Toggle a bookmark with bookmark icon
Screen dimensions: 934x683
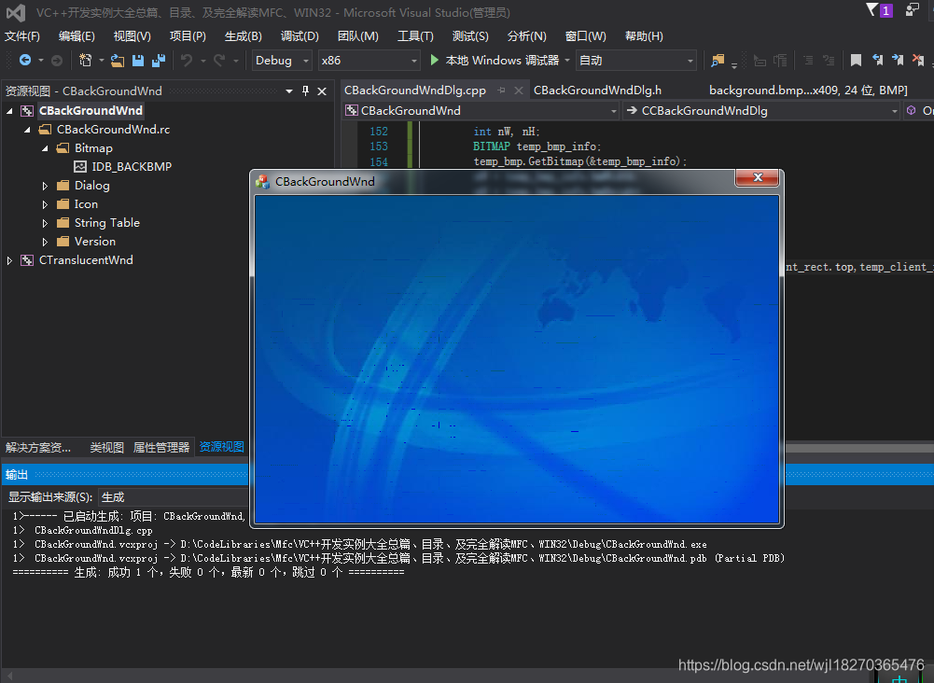coord(856,60)
